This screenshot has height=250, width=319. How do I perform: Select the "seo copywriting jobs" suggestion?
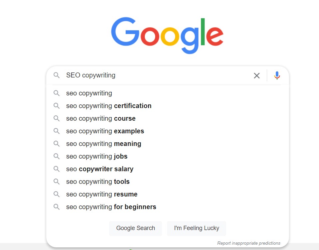tap(96, 156)
